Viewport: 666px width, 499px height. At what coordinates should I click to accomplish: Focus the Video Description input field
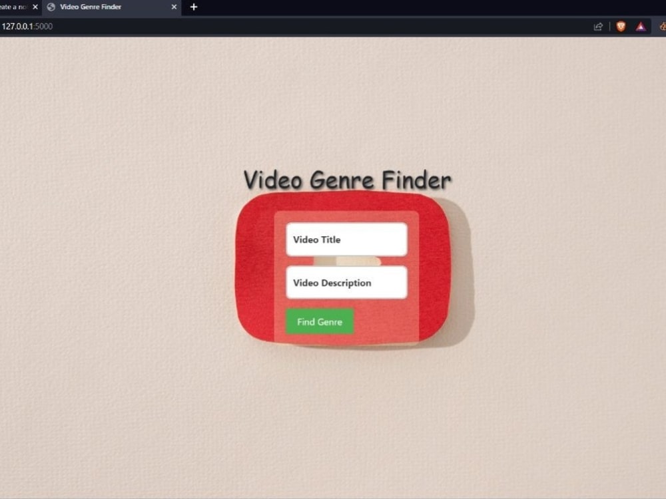346,283
